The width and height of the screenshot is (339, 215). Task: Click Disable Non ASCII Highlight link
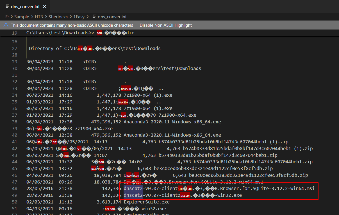(166, 25)
